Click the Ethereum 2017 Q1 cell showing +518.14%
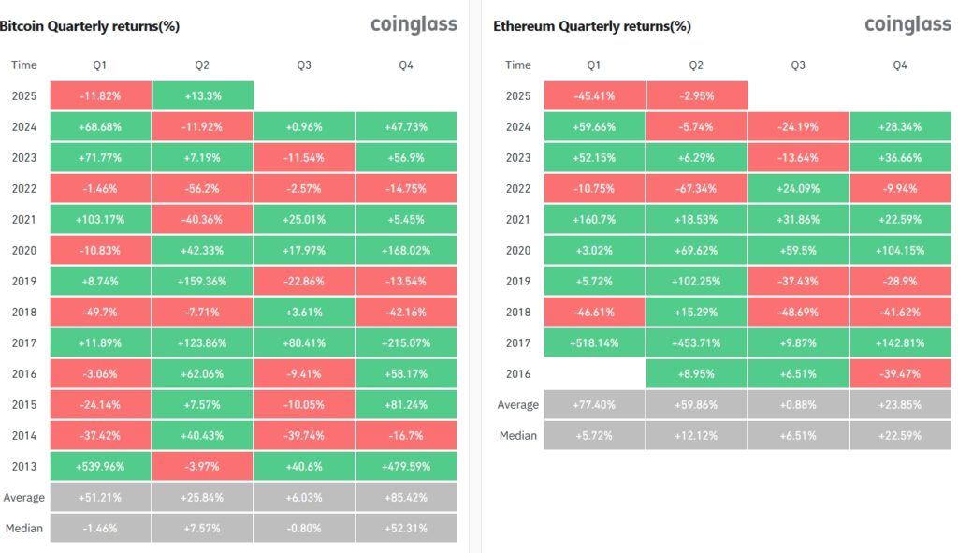958x553 pixels. pos(594,342)
